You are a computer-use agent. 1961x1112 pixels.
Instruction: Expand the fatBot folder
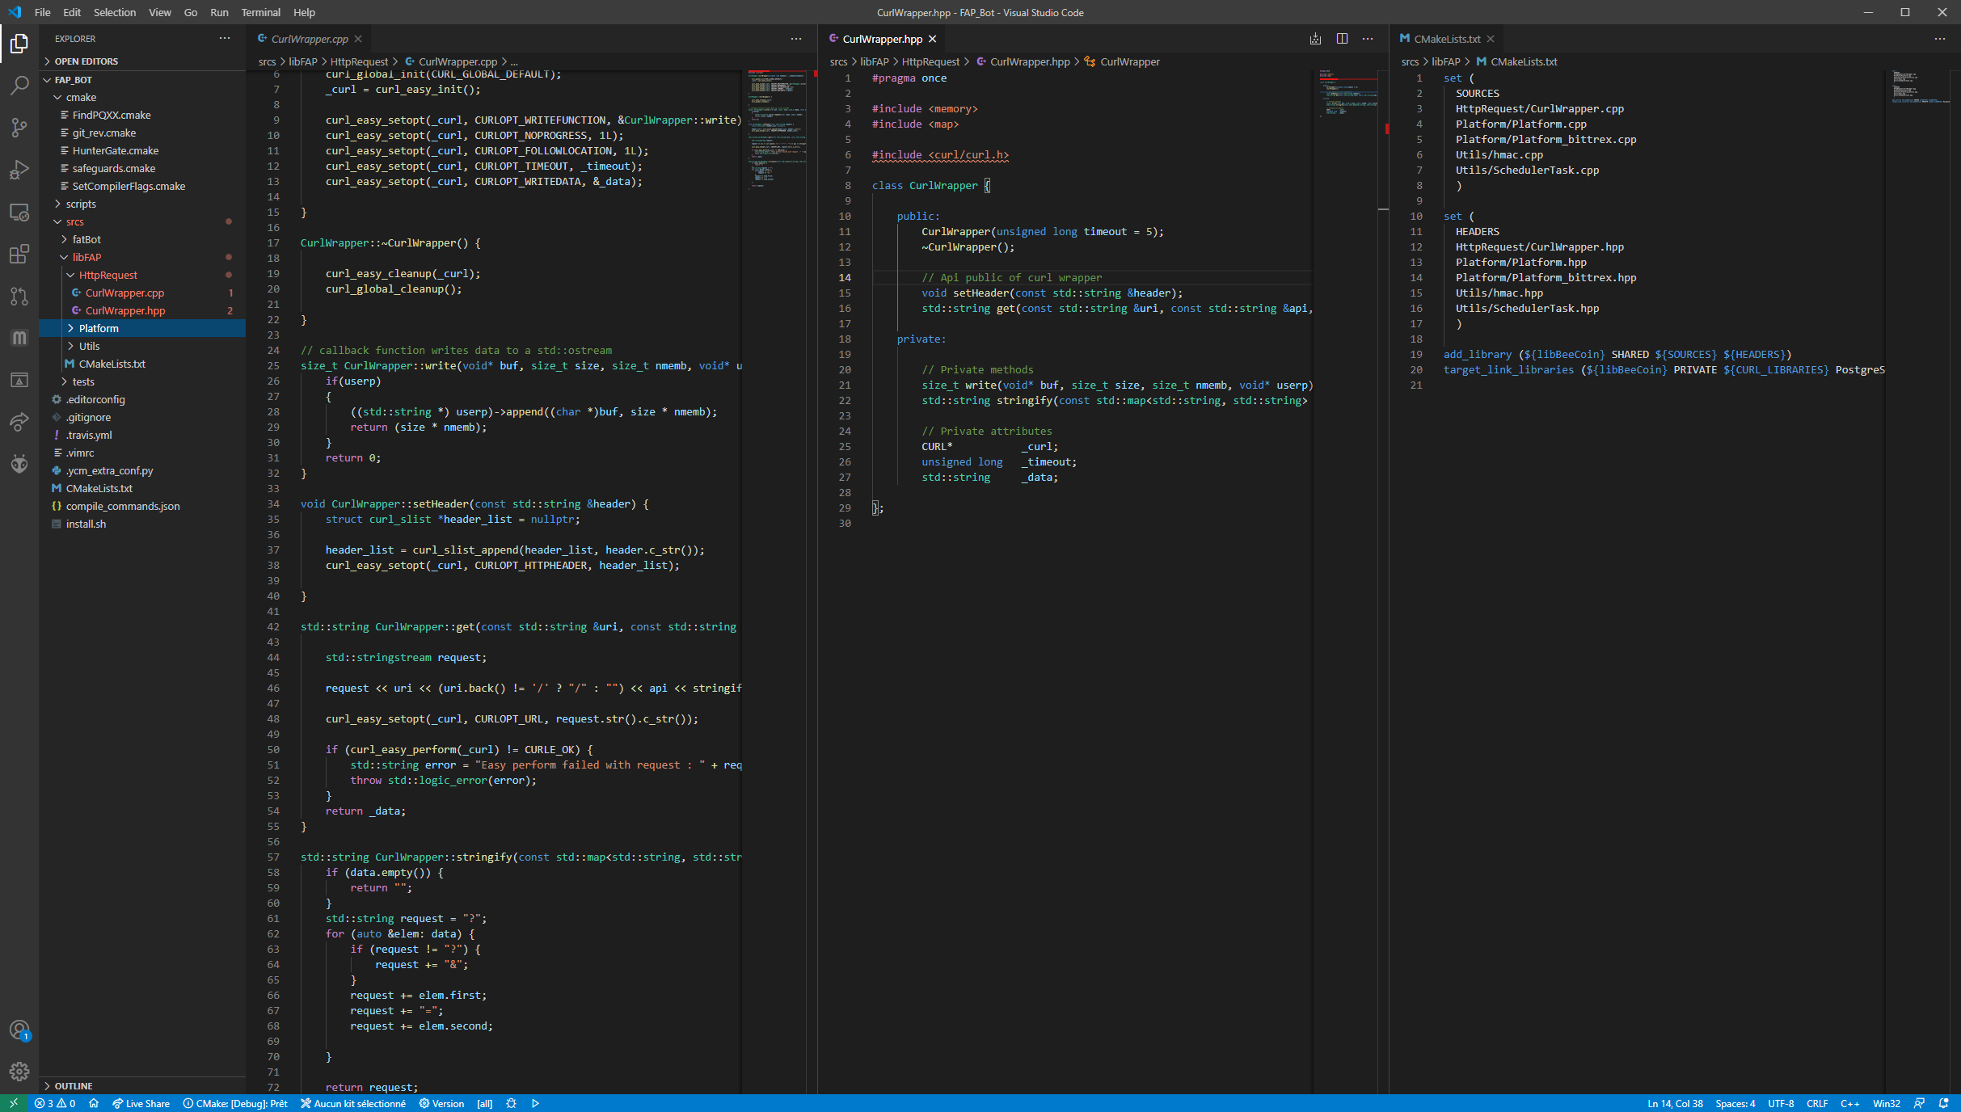point(142,239)
